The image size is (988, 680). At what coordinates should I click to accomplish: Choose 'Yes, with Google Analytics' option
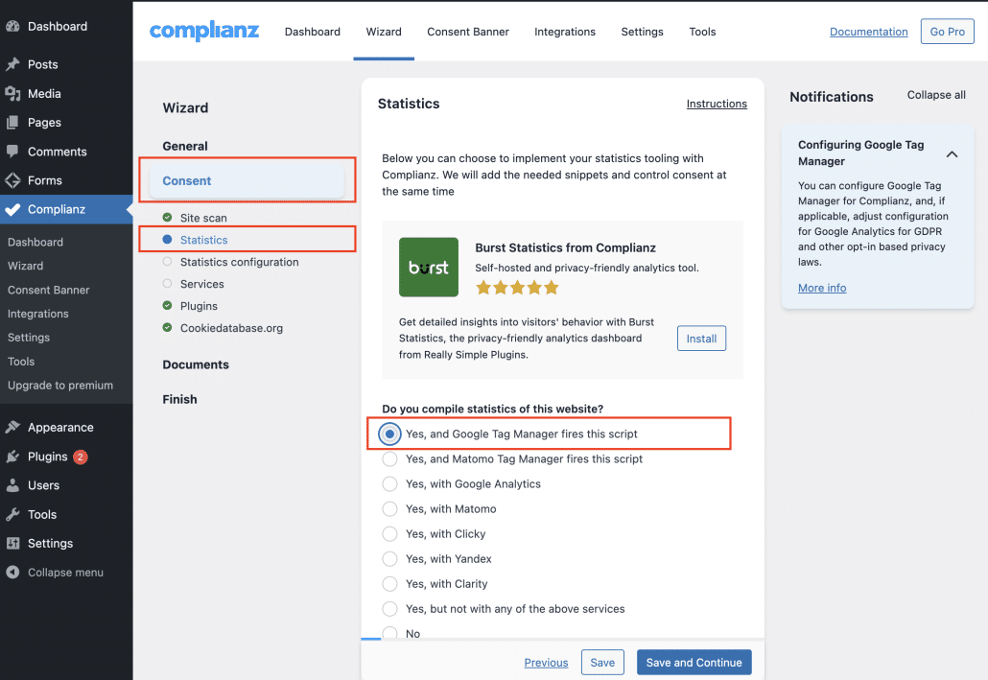pyautogui.click(x=390, y=484)
